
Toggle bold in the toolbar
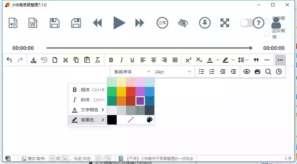point(111,60)
